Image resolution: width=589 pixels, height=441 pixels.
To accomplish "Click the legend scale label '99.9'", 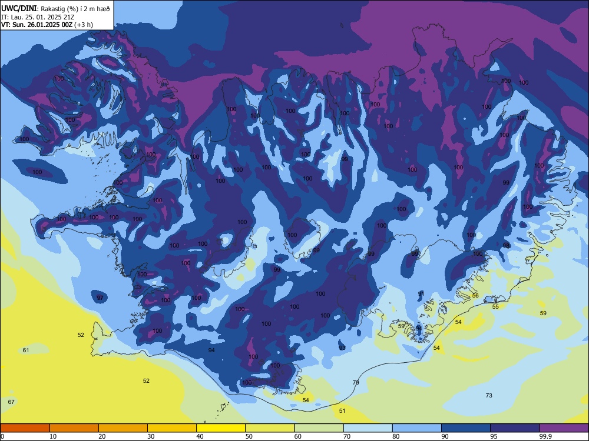I will (x=546, y=436).
